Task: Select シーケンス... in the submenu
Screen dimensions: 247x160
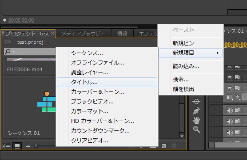Action: 107,53
